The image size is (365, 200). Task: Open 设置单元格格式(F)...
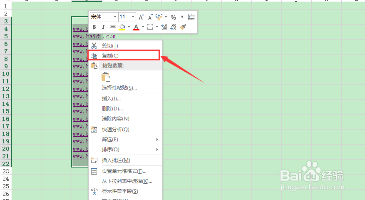(x=125, y=171)
